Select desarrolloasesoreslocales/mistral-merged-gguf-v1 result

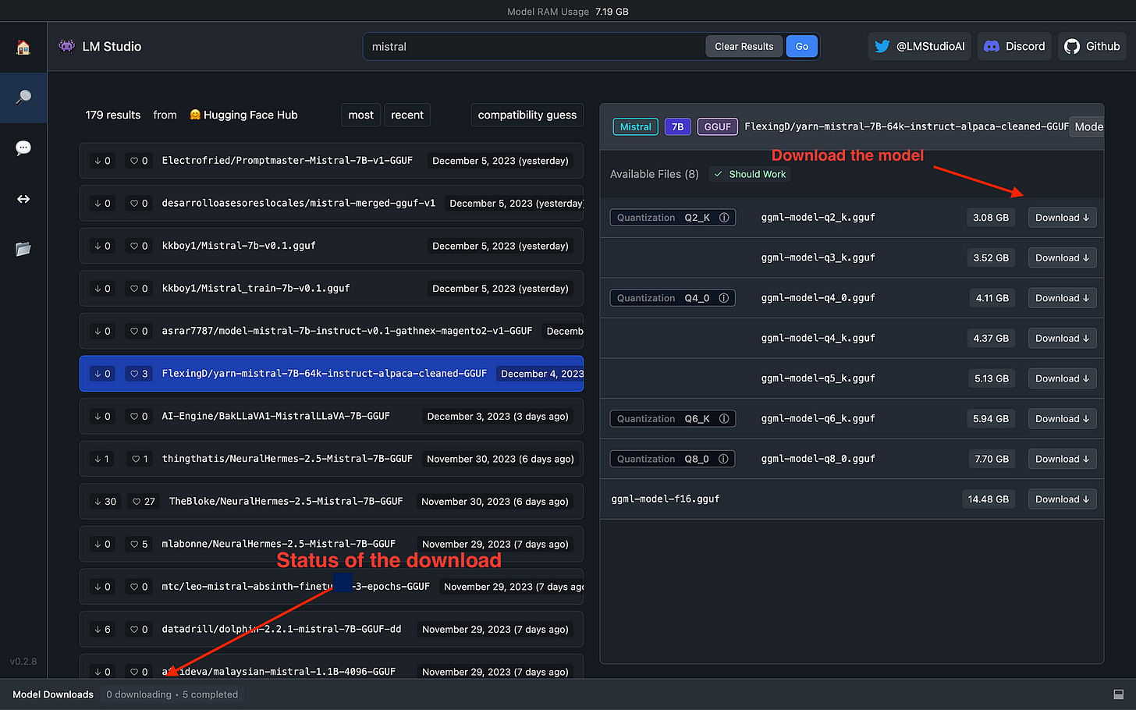[x=332, y=203]
